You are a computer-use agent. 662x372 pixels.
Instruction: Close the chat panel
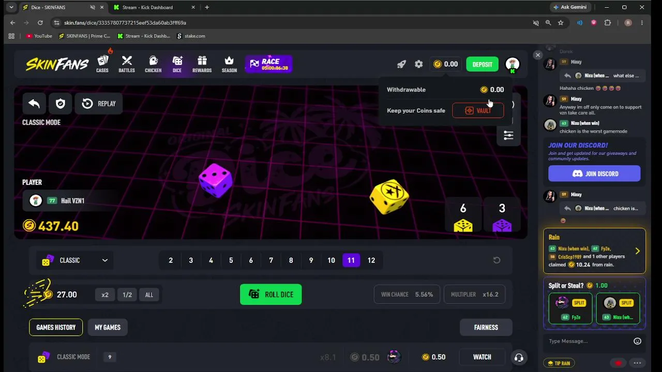point(538,55)
